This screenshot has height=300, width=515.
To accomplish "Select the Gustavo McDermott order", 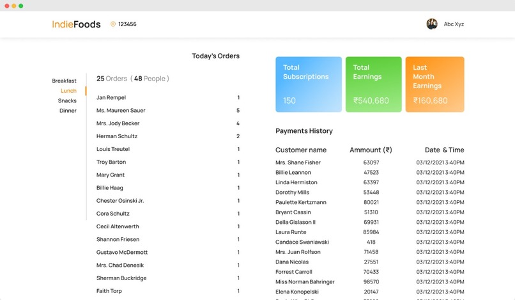I will [x=168, y=252].
